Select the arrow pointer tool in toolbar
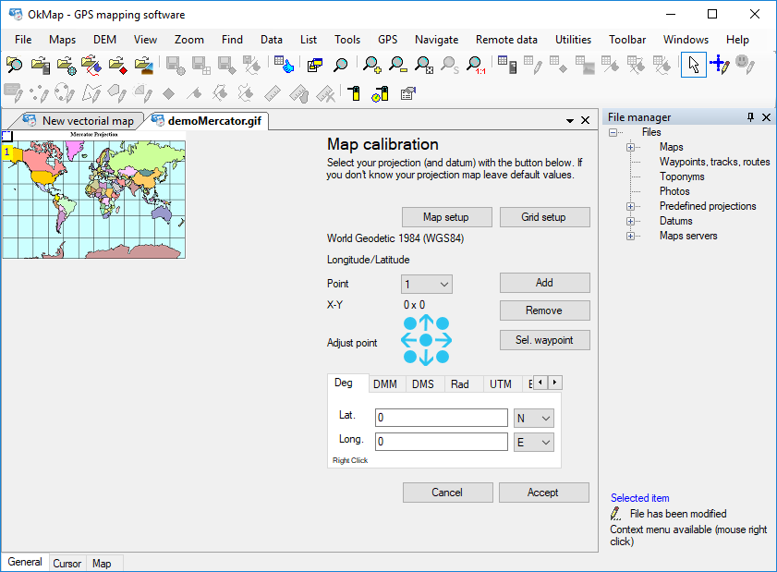 pos(693,65)
